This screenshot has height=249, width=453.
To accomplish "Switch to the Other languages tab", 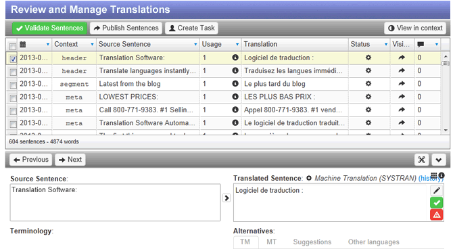I will point(373,242).
